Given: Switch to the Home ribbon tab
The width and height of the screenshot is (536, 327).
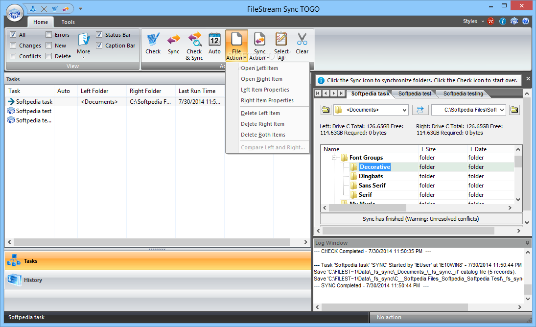Looking at the screenshot, I should [40, 22].
